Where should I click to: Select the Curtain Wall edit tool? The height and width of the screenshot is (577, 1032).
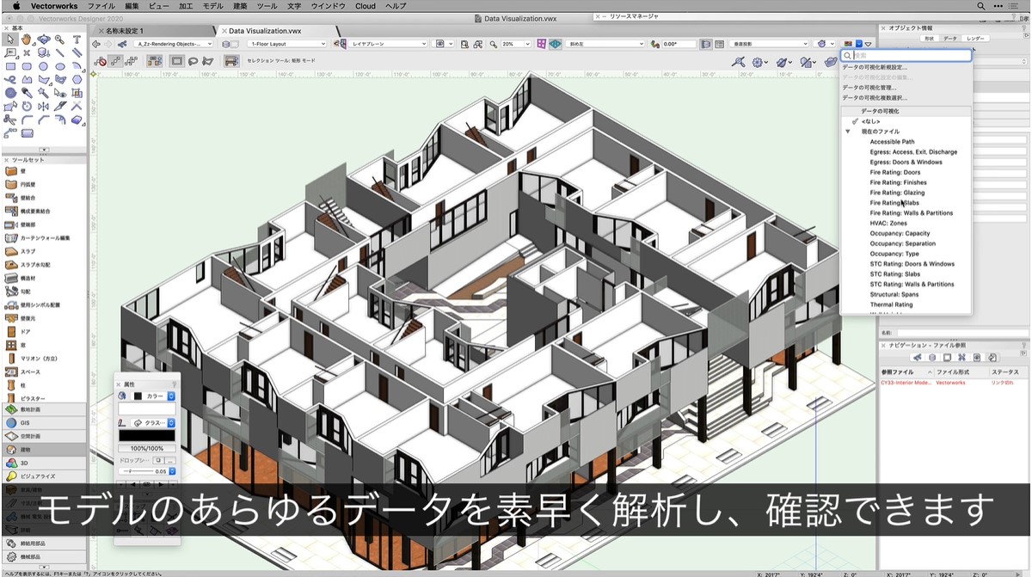pos(43,237)
